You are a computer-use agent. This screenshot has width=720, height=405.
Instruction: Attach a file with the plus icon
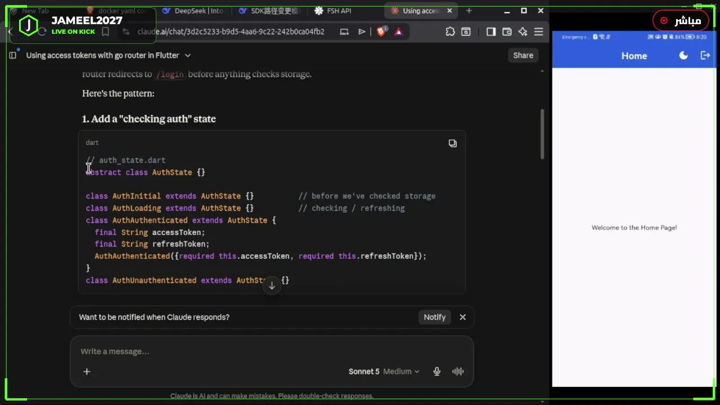tap(87, 371)
